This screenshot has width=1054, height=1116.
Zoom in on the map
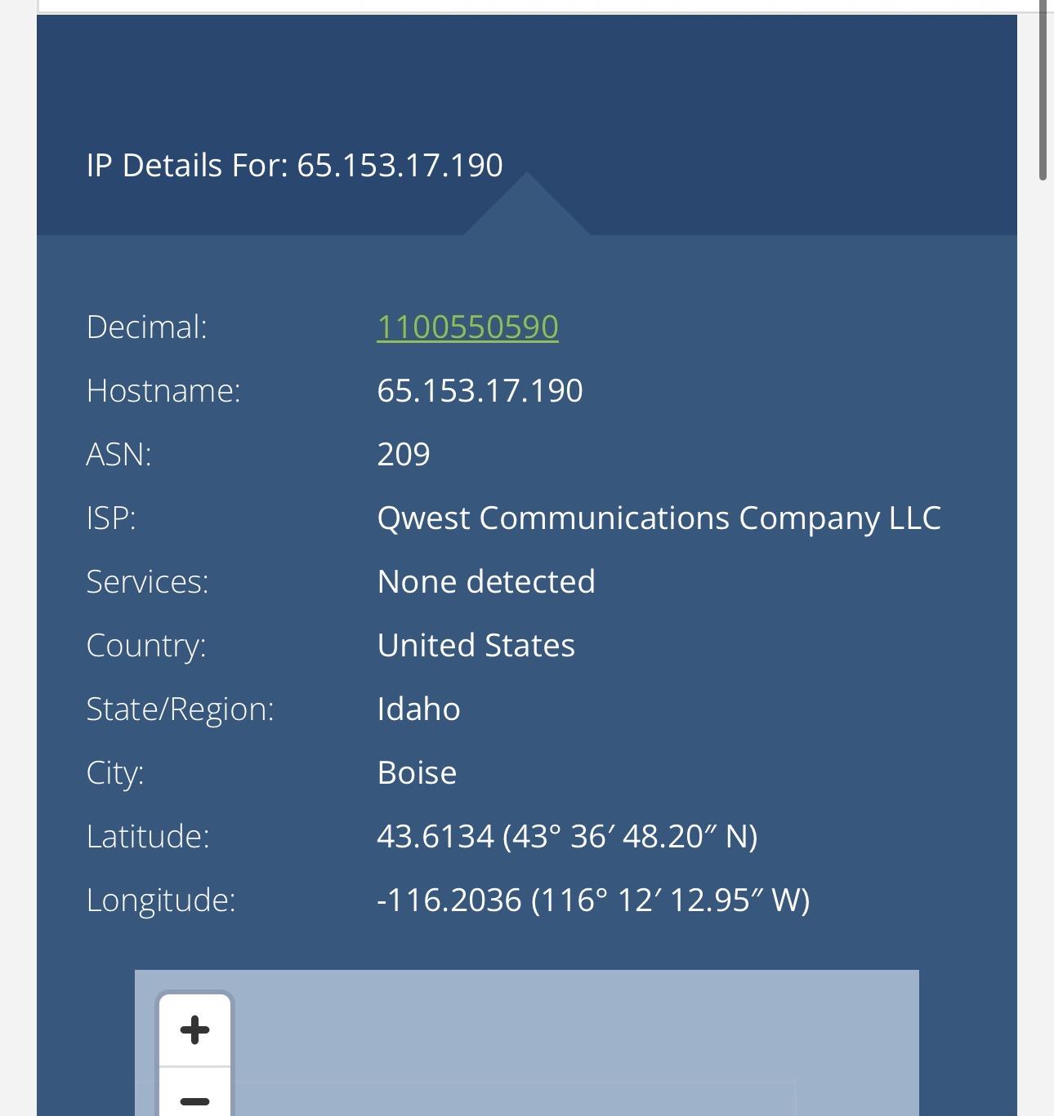coord(194,1029)
